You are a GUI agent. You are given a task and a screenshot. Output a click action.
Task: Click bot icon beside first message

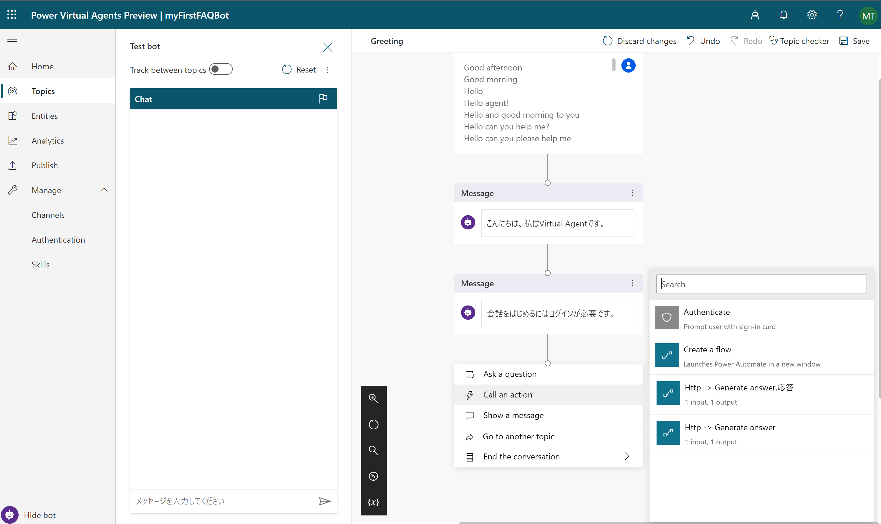(x=467, y=222)
